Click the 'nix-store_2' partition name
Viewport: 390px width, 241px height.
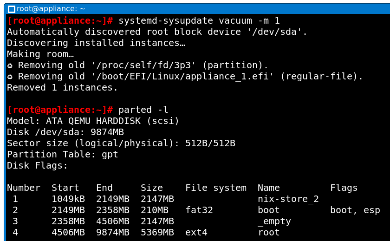(288, 199)
